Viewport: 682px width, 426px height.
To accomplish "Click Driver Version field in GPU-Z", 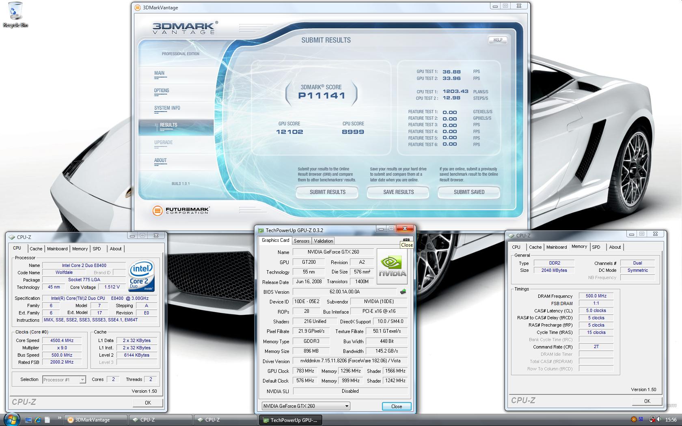I will (350, 361).
